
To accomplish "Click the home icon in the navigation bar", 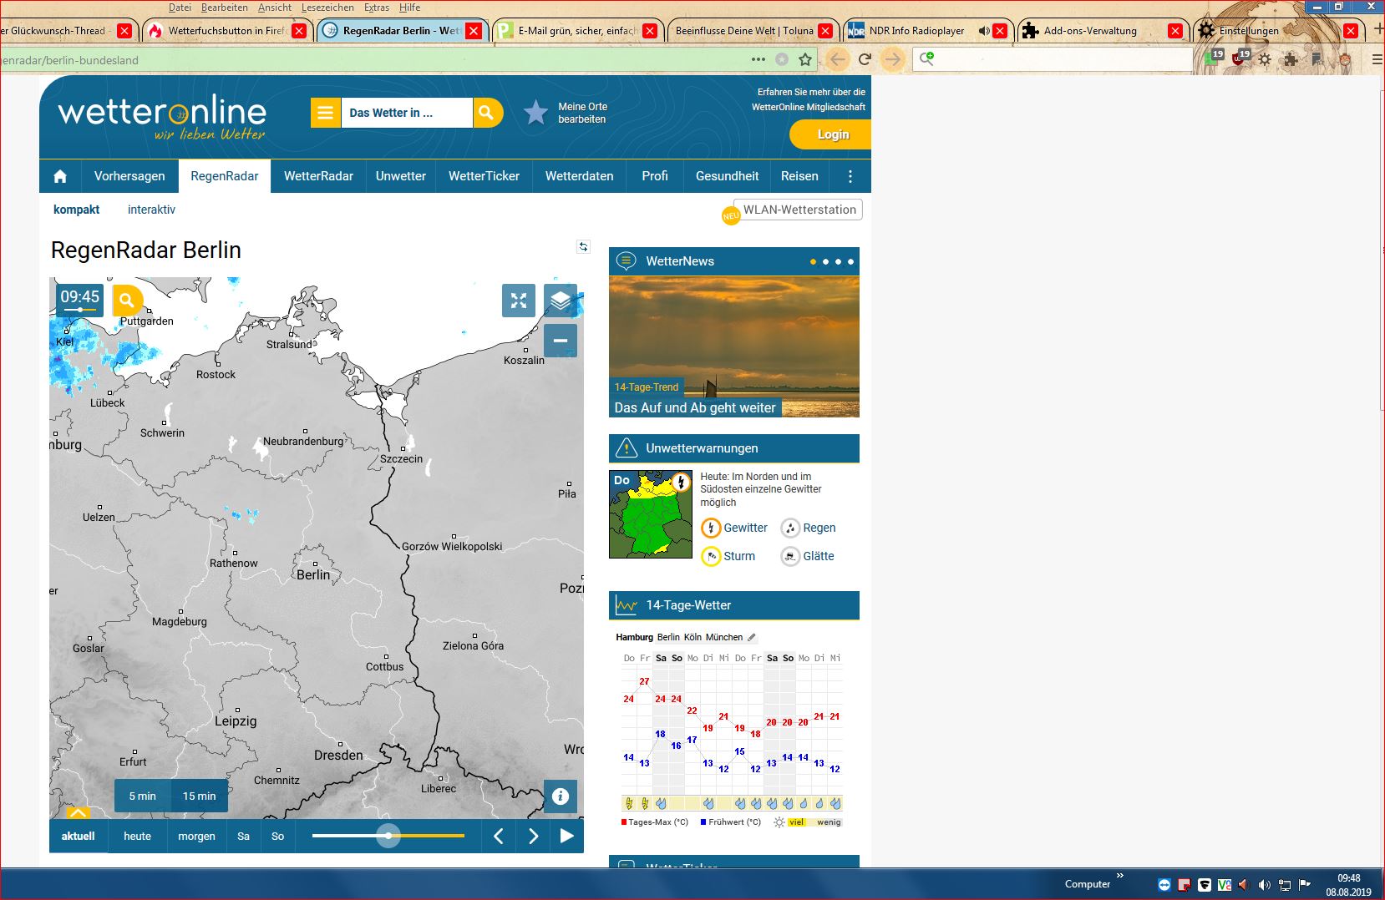I will point(60,176).
